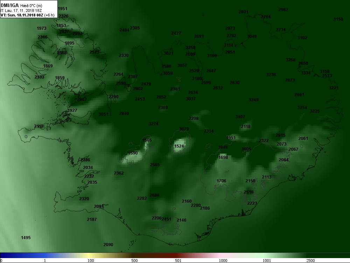
Task: Click the value 3249 on the map
Action: [x=253, y=100]
